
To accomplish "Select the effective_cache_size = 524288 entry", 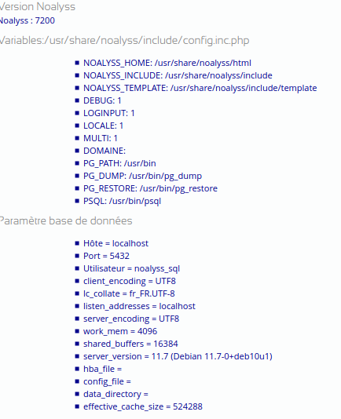I will click(143, 406).
